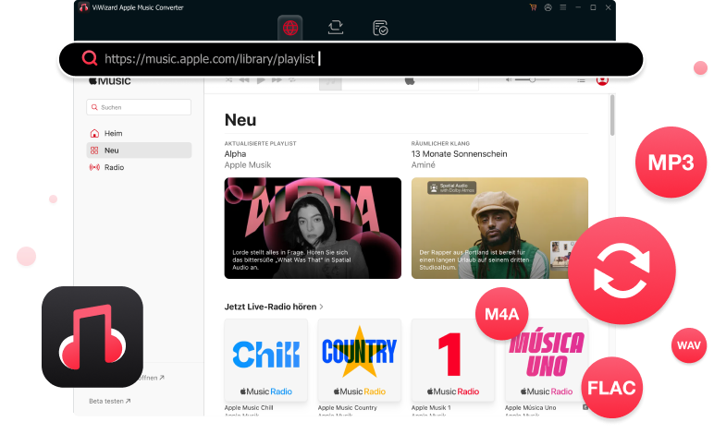Click the shopping cart icon

click(x=533, y=7)
